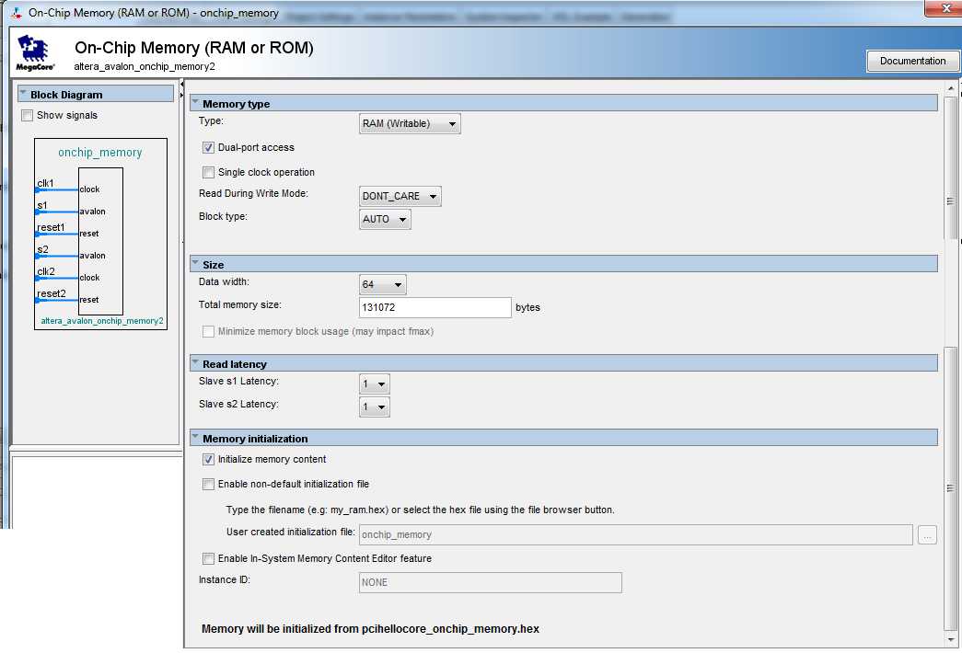
Task: Click the s1 signal in block diagram
Action: click(42, 205)
